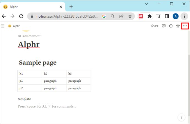Click the Alphr page title
This screenshot has width=190, height=124.
click(x=29, y=45)
